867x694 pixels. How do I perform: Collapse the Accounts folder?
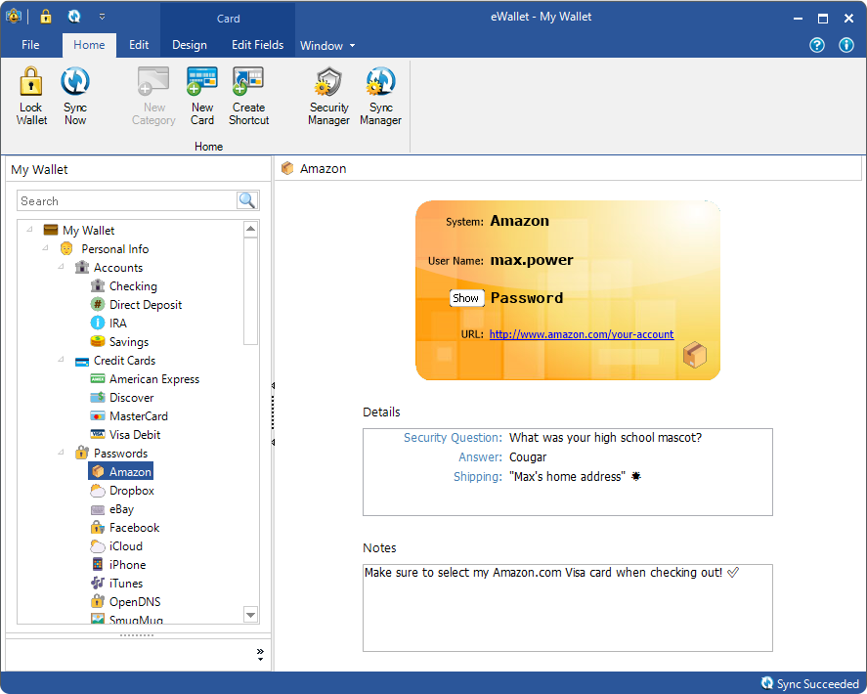point(61,267)
